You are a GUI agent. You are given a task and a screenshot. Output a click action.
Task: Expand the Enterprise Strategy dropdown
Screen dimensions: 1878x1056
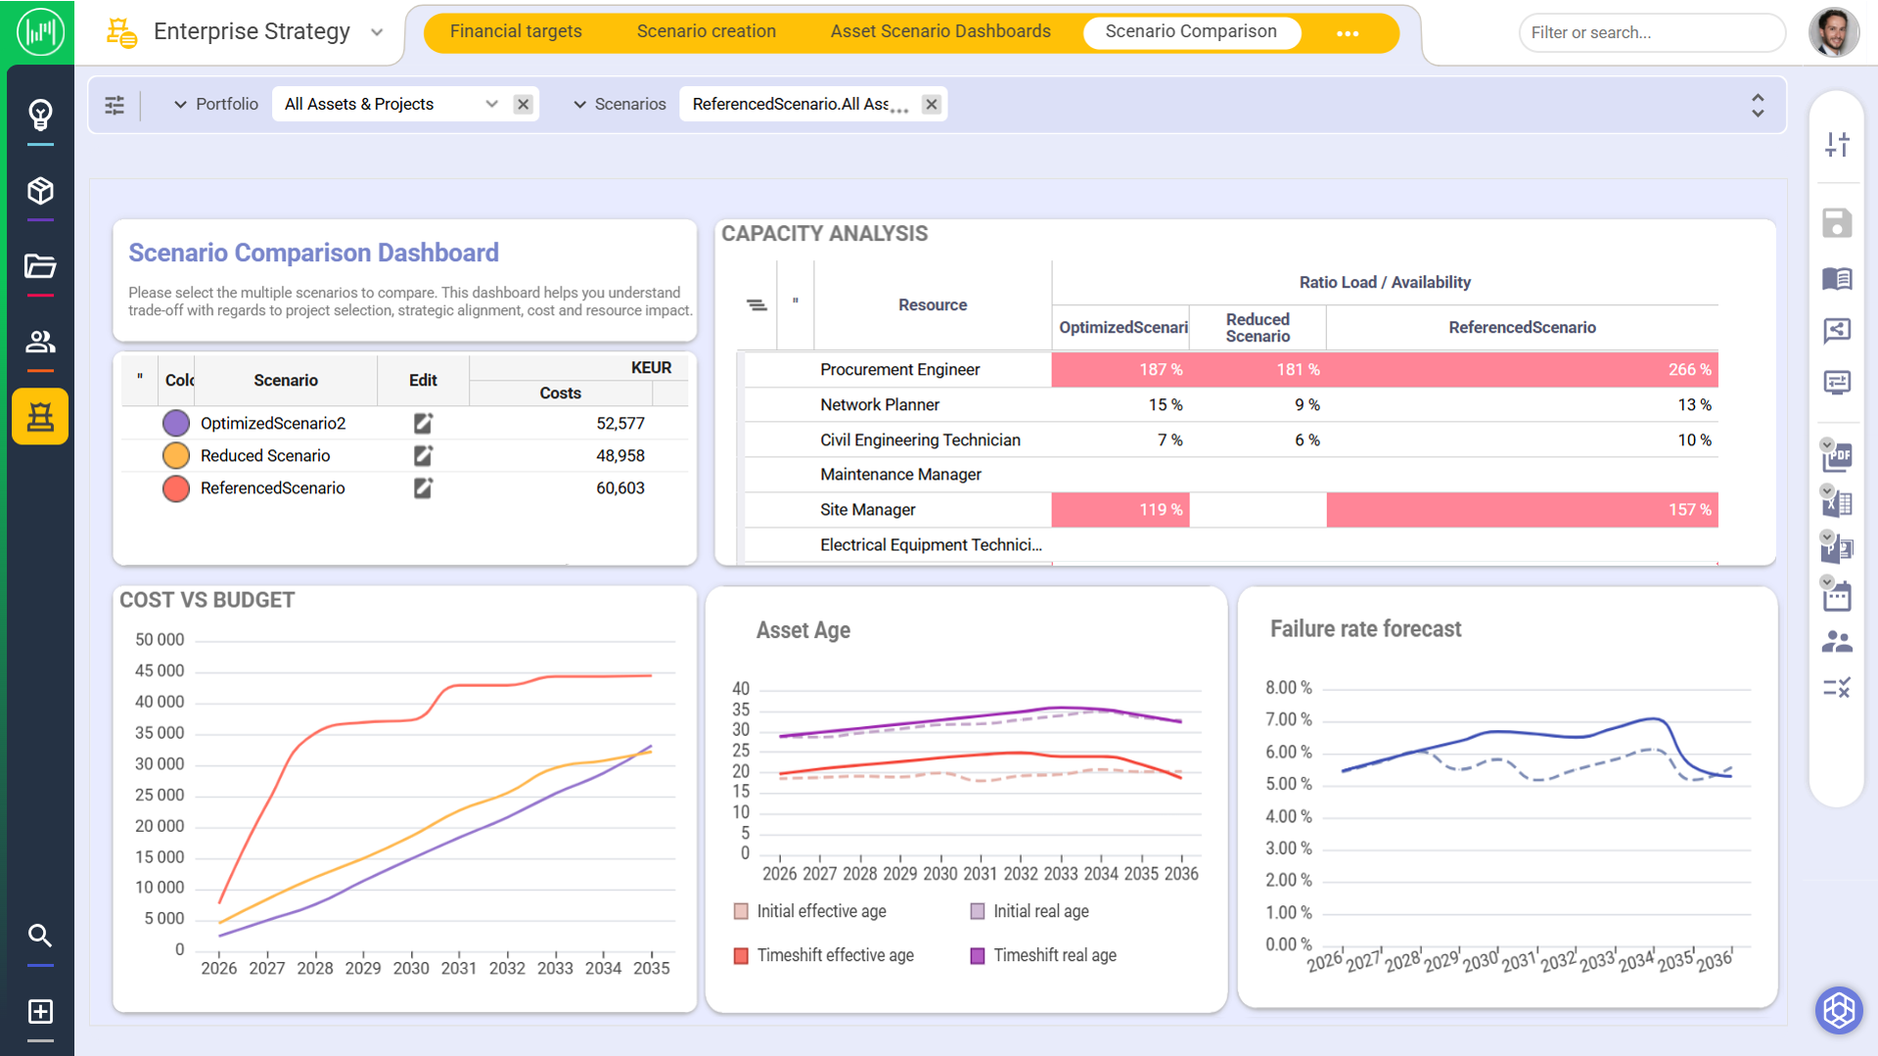tap(377, 32)
